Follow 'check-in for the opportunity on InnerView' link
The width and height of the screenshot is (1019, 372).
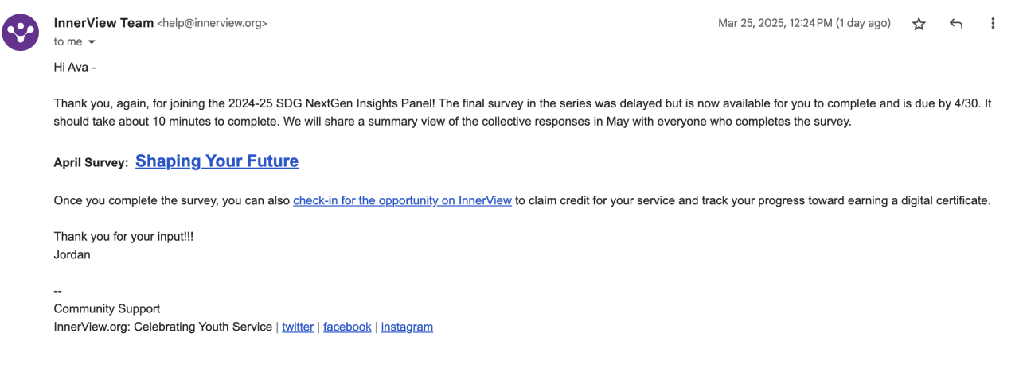coord(402,200)
